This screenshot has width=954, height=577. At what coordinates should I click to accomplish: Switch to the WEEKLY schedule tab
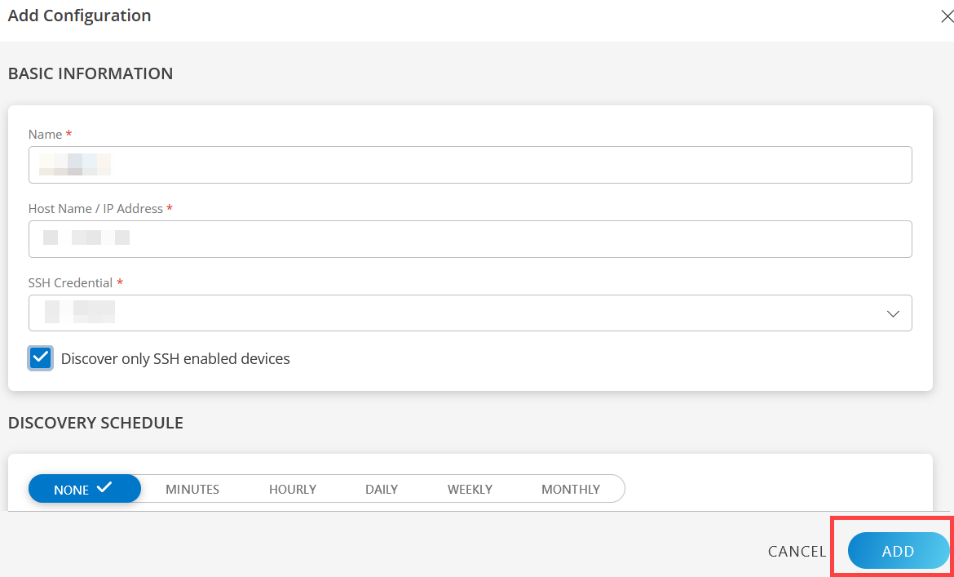(470, 489)
